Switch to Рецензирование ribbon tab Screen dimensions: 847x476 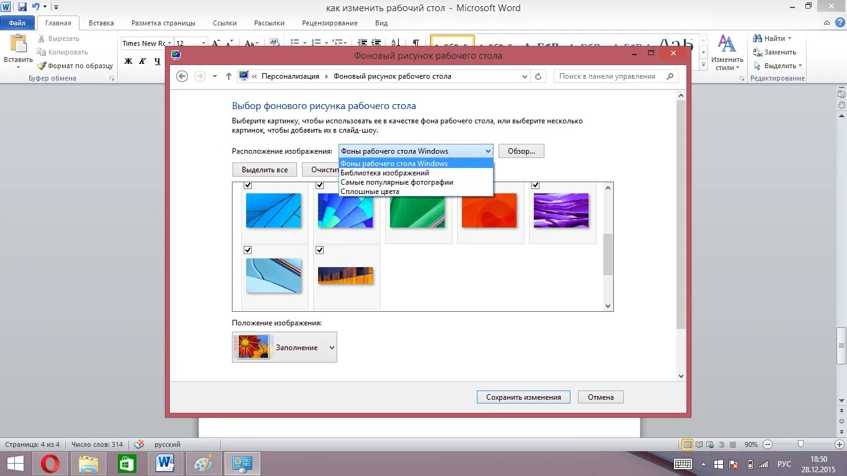click(x=330, y=23)
